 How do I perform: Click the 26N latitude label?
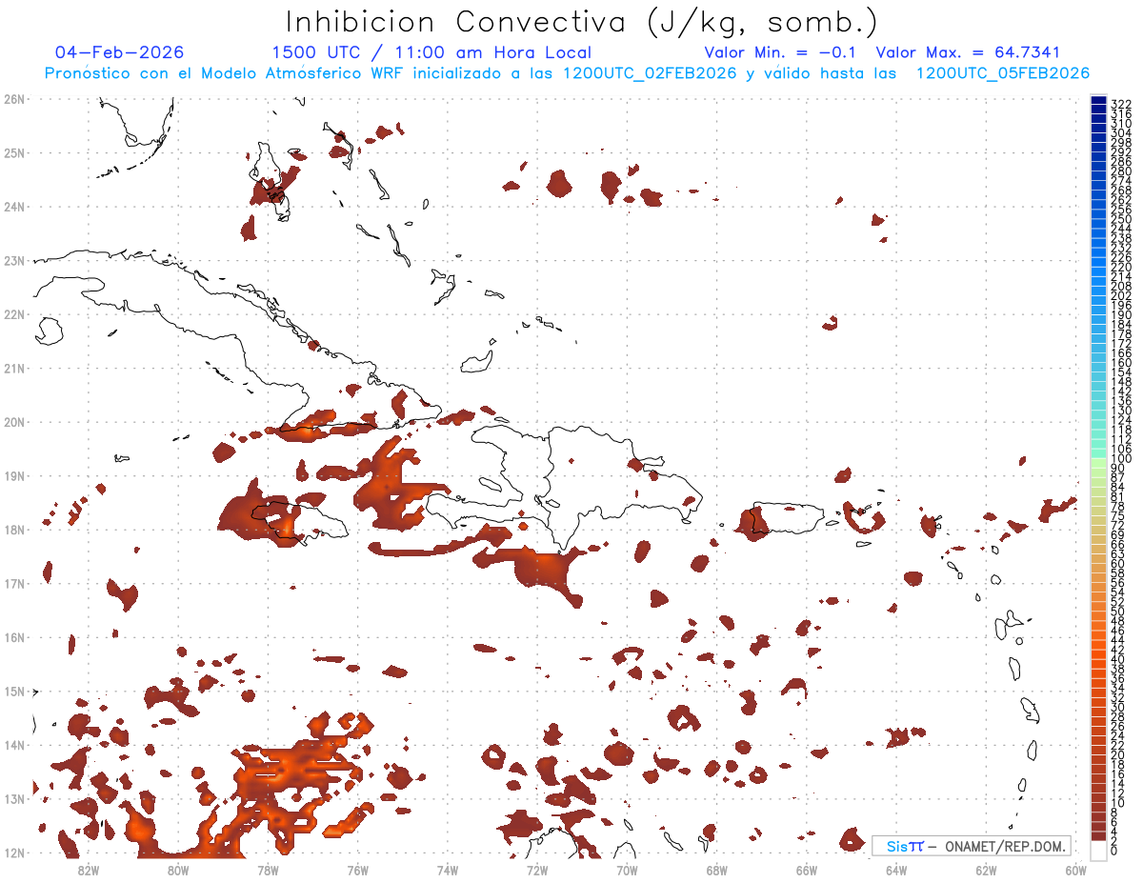pyautogui.click(x=13, y=99)
